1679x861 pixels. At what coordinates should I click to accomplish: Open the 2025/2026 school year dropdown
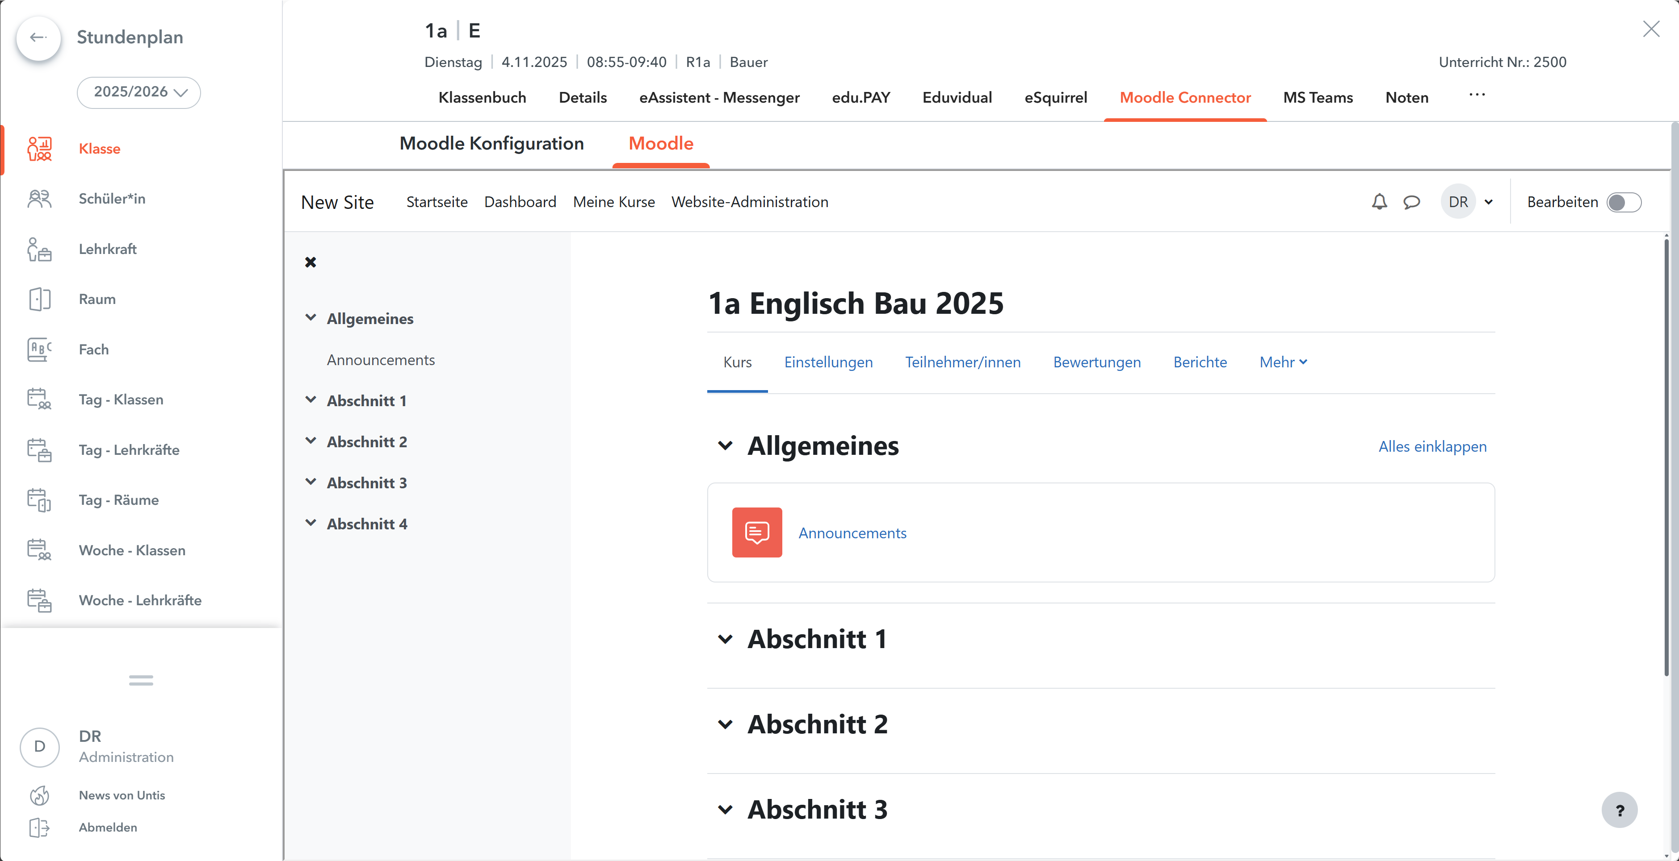point(139,92)
